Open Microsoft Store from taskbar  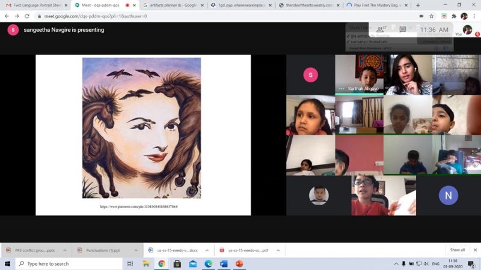pos(177,263)
